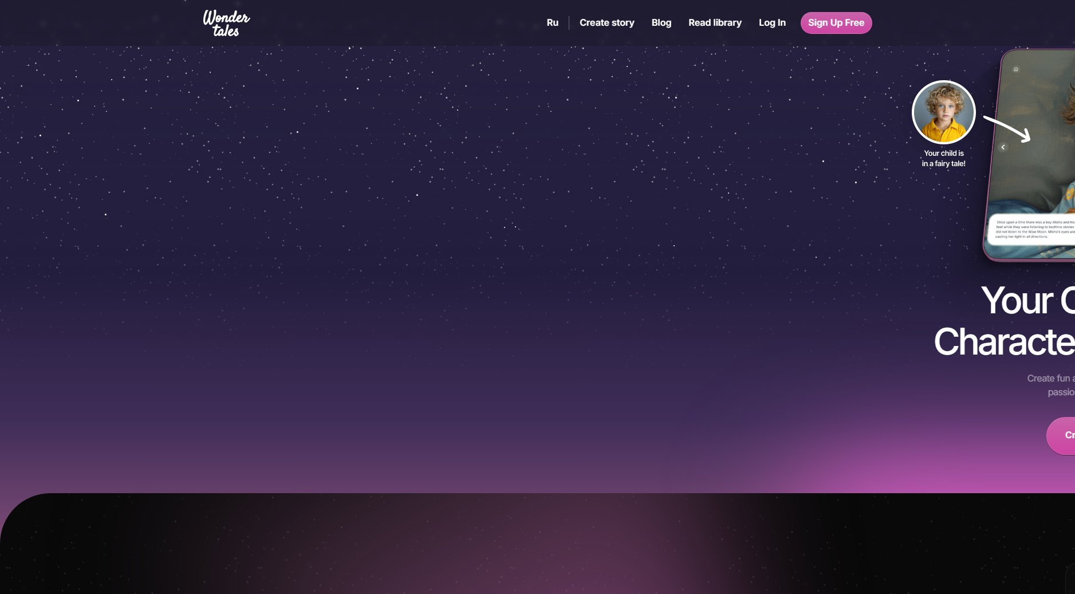
Task: Click the partially visible pink Cr button
Action: (1063, 436)
